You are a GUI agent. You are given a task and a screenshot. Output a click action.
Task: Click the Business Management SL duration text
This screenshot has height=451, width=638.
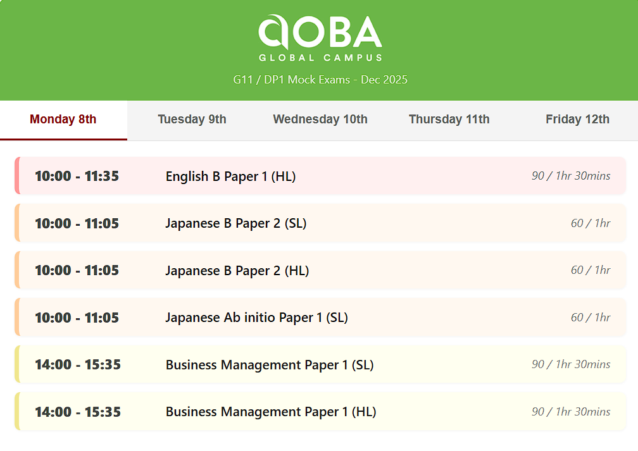click(570, 364)
